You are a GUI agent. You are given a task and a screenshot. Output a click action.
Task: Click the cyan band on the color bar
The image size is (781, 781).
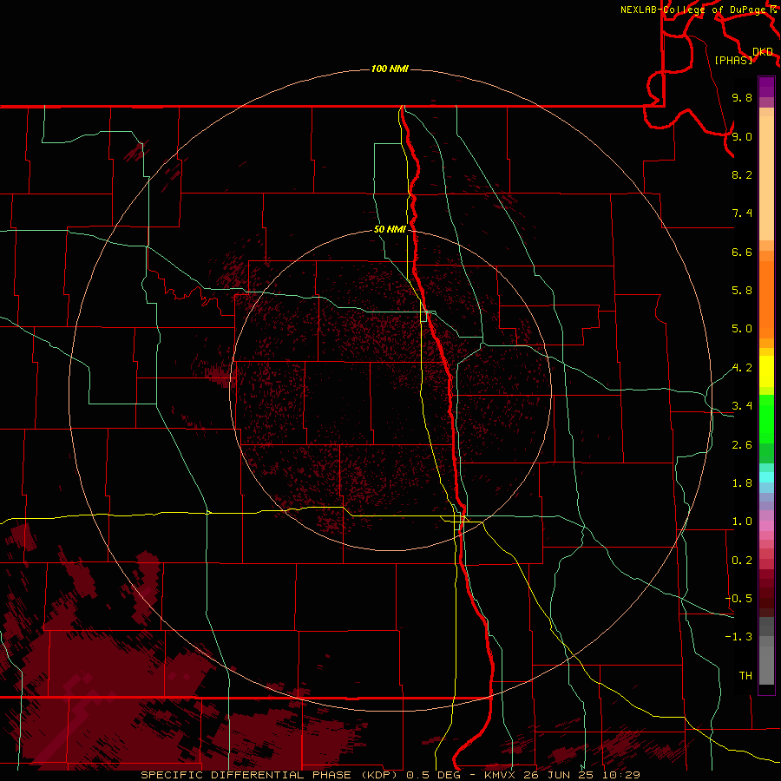point(766,477)
